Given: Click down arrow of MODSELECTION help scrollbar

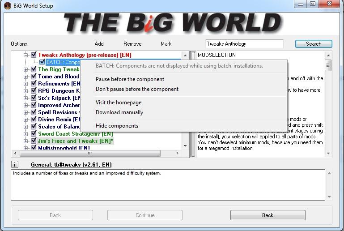Looking at the screenshot, I should pos(328,153).
